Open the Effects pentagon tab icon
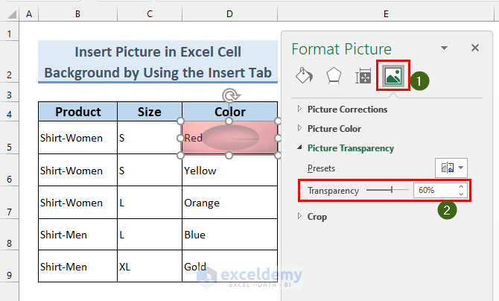499x301 pixels. tap(334, 76)
